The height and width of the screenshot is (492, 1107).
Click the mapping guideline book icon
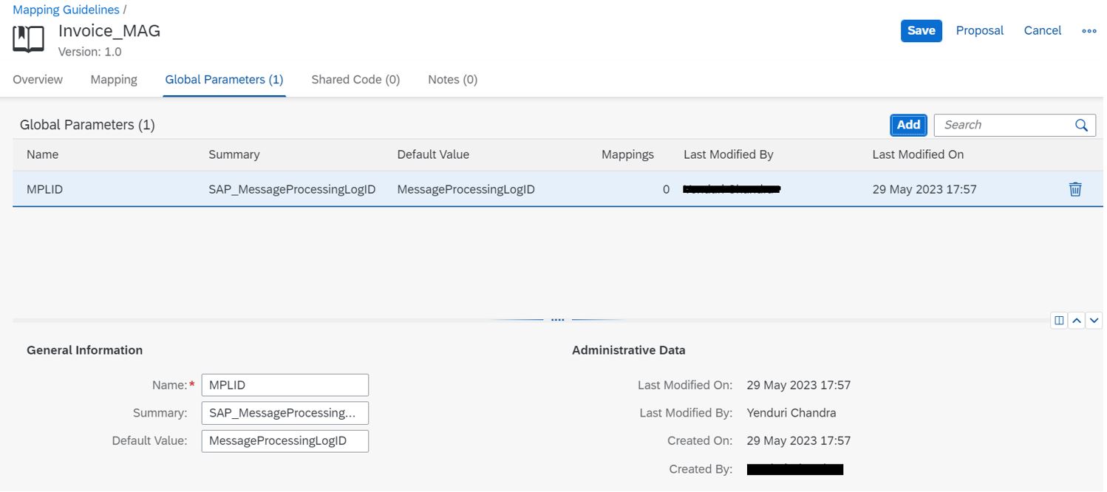pos(27,38)
